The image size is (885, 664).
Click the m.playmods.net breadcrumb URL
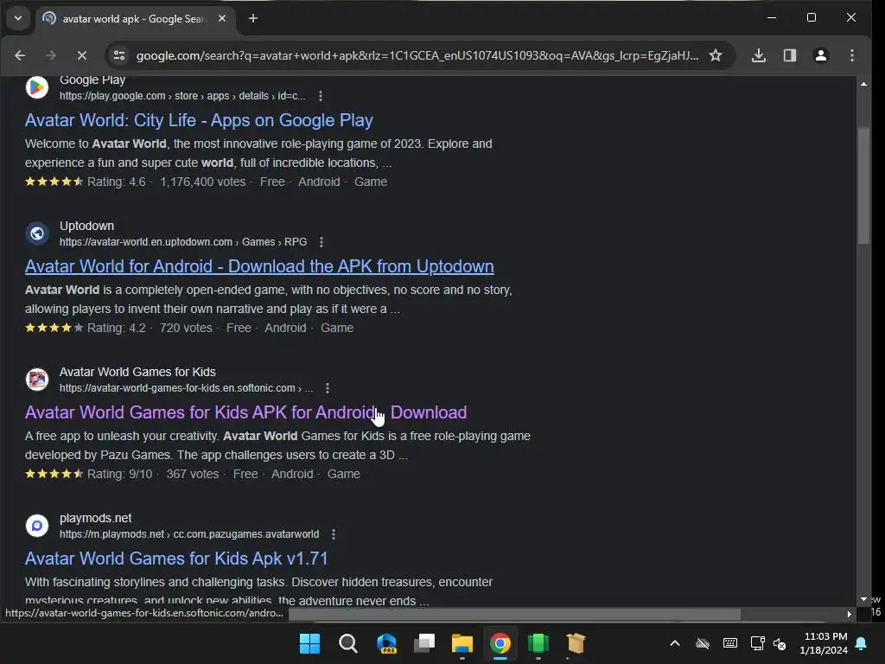point(189,534)
